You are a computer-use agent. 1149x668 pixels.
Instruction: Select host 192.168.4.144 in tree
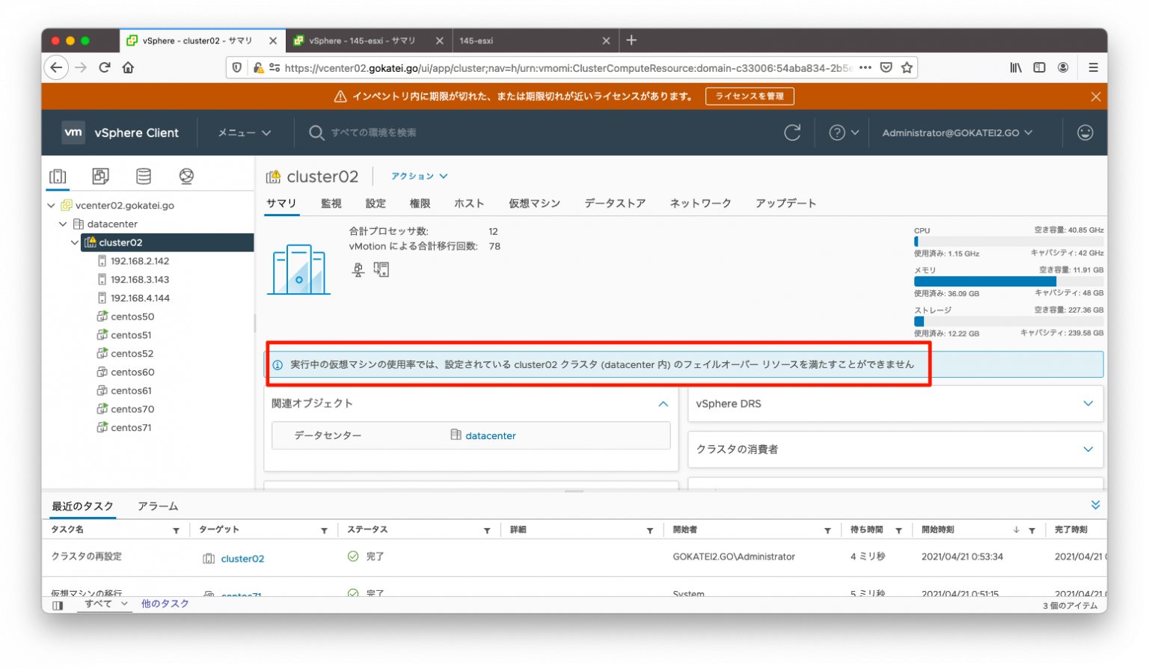tap(140, 298)
